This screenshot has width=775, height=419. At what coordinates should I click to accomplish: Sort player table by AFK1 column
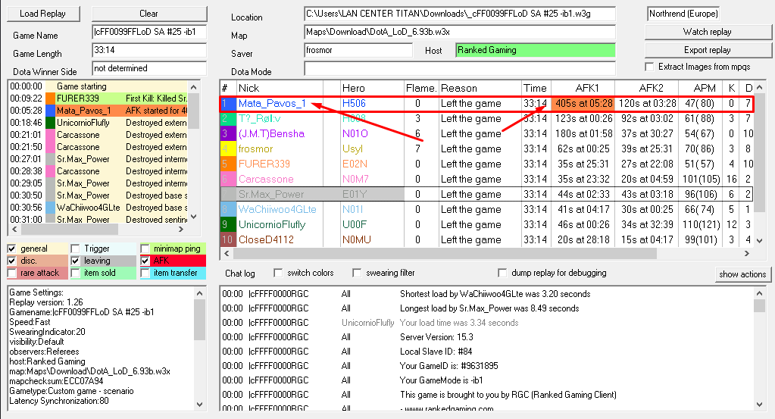(583, 88)
